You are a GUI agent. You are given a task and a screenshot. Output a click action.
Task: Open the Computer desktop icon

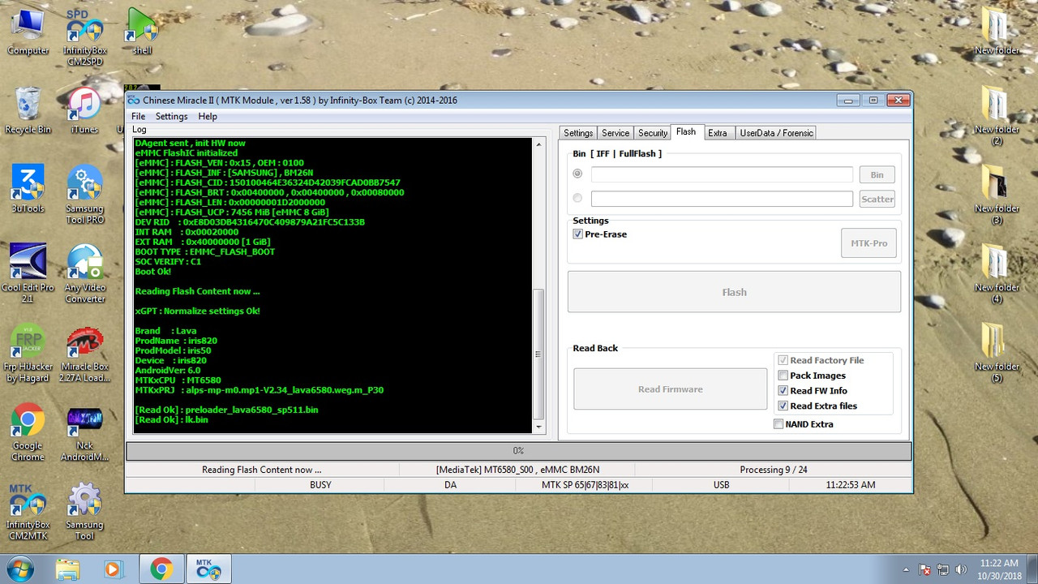point(28,32)
